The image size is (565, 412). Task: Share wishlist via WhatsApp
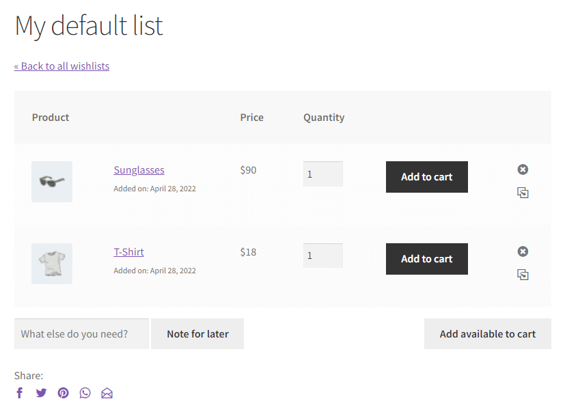point(85,393)
